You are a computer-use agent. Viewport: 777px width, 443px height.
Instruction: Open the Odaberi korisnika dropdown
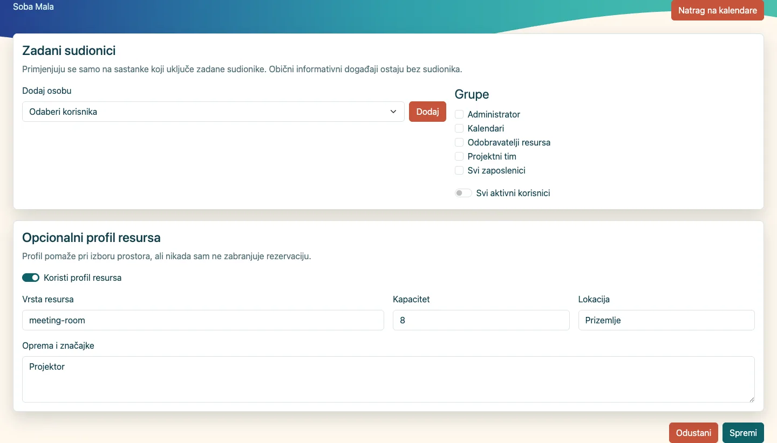point(213,112)
